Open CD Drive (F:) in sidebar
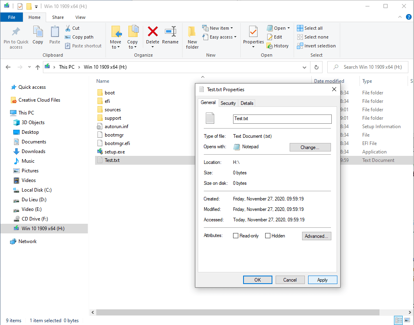Viewport: 414px width, 325px height. pos(31,219)
